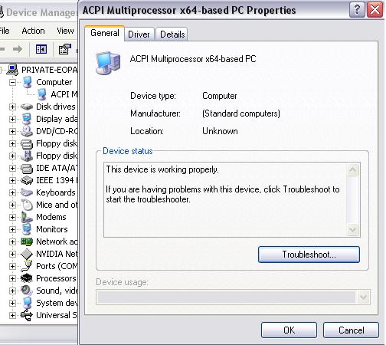Open the Action menu
The image size is (386, 345).
[x=33, y=31]
